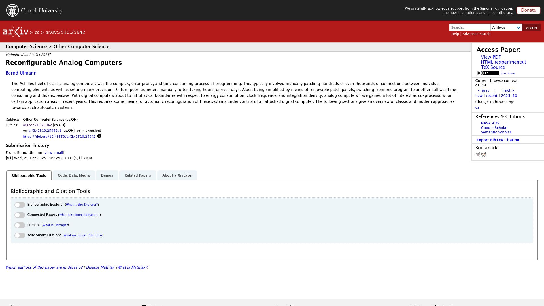Open the arXiv home logo

pos(16,32)
